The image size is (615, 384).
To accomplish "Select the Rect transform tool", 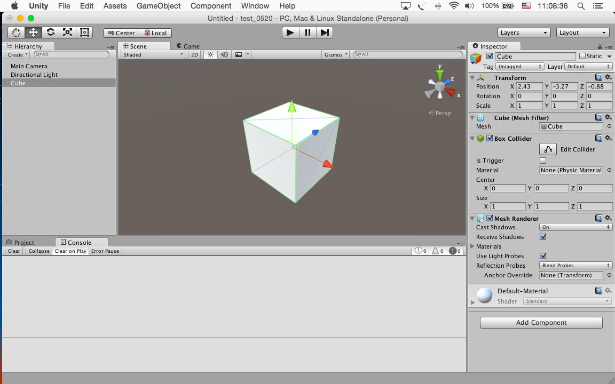I will (84, 33).
